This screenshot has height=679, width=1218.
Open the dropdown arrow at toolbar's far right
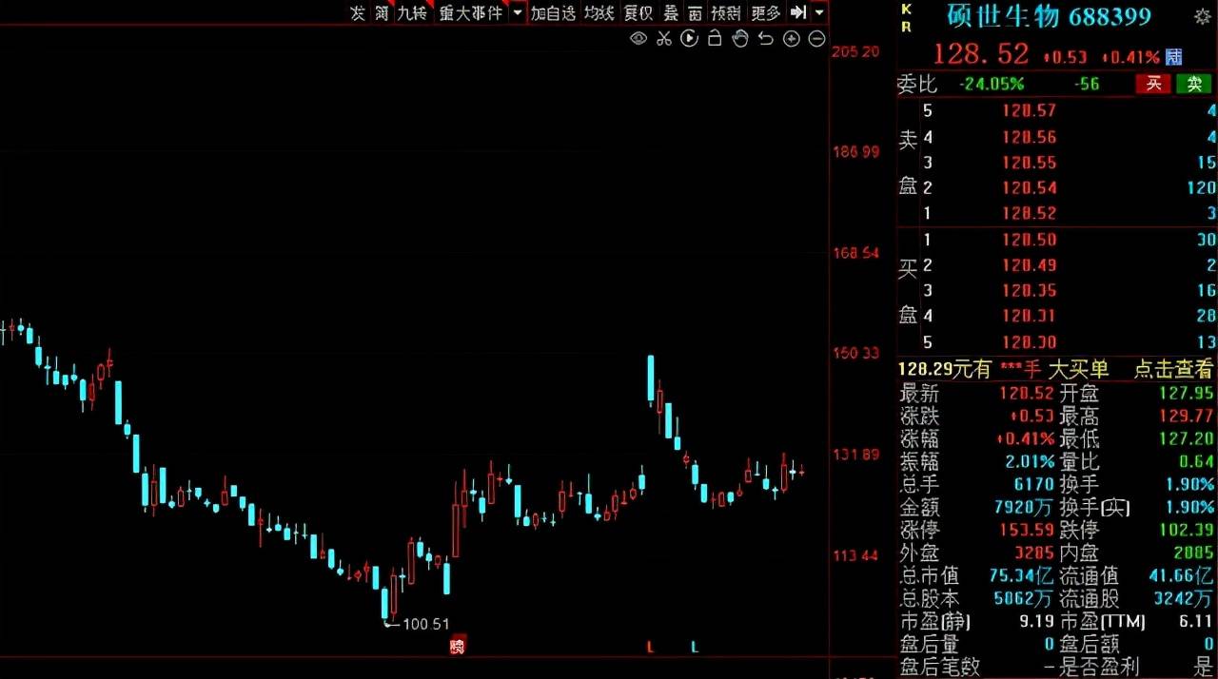[819, 12]
